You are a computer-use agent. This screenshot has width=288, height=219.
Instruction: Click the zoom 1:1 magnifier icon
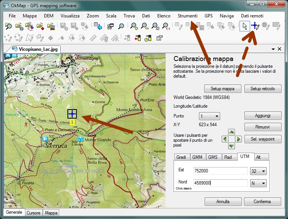point(166,26)
